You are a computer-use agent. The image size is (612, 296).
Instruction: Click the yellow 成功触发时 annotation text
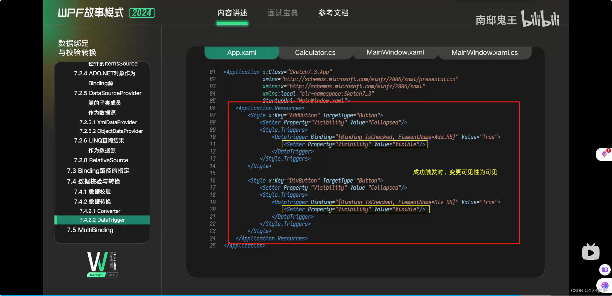(455, 172)
